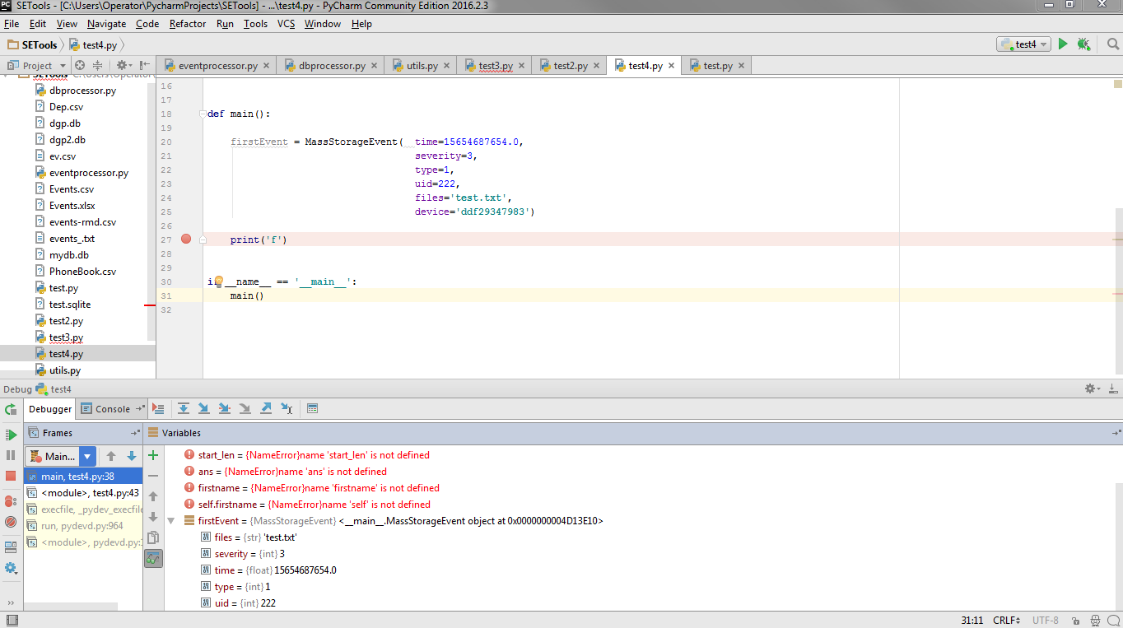Open Project view selector dropdown
This screenshot has width=1123, height=628.
[36, 65]
